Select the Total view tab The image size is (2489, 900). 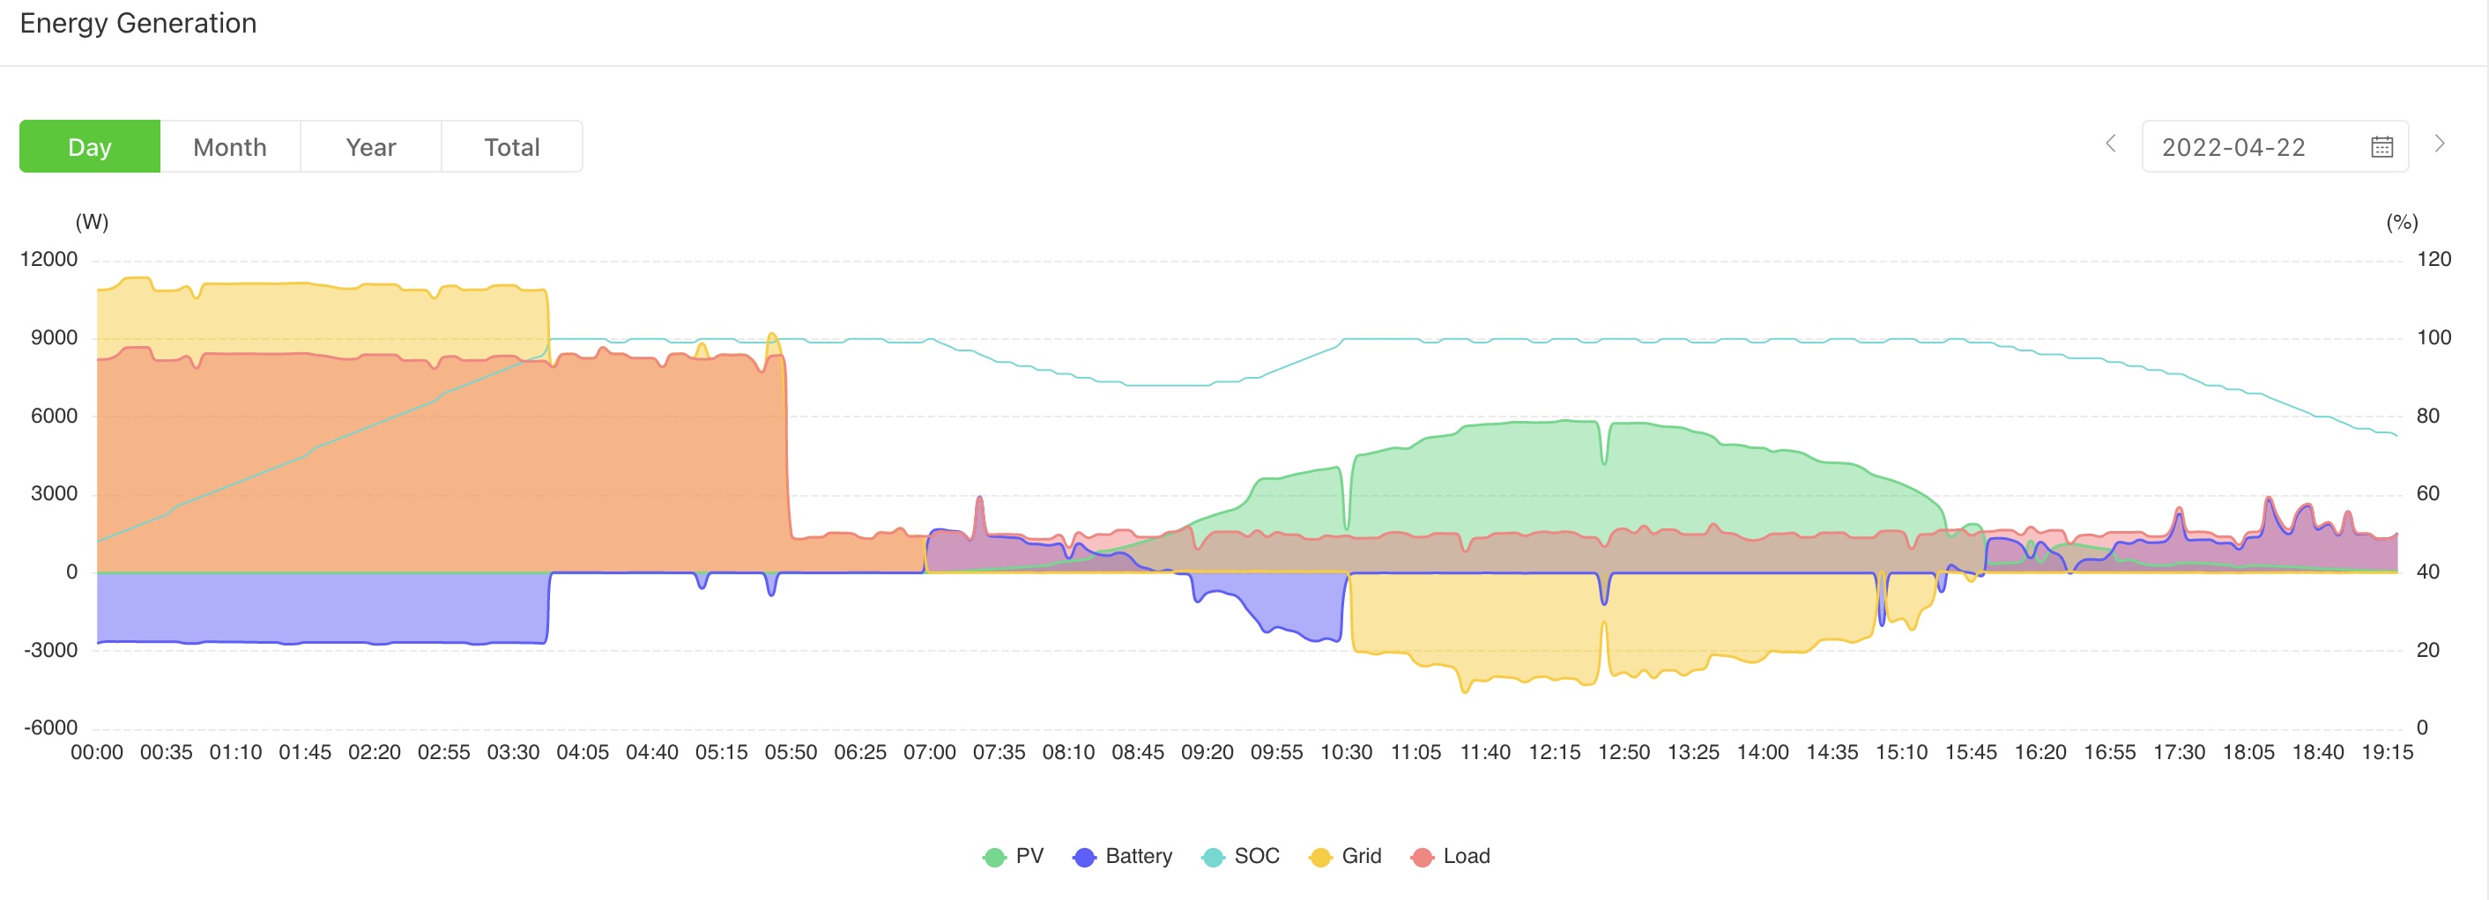[x=511, y=147]
